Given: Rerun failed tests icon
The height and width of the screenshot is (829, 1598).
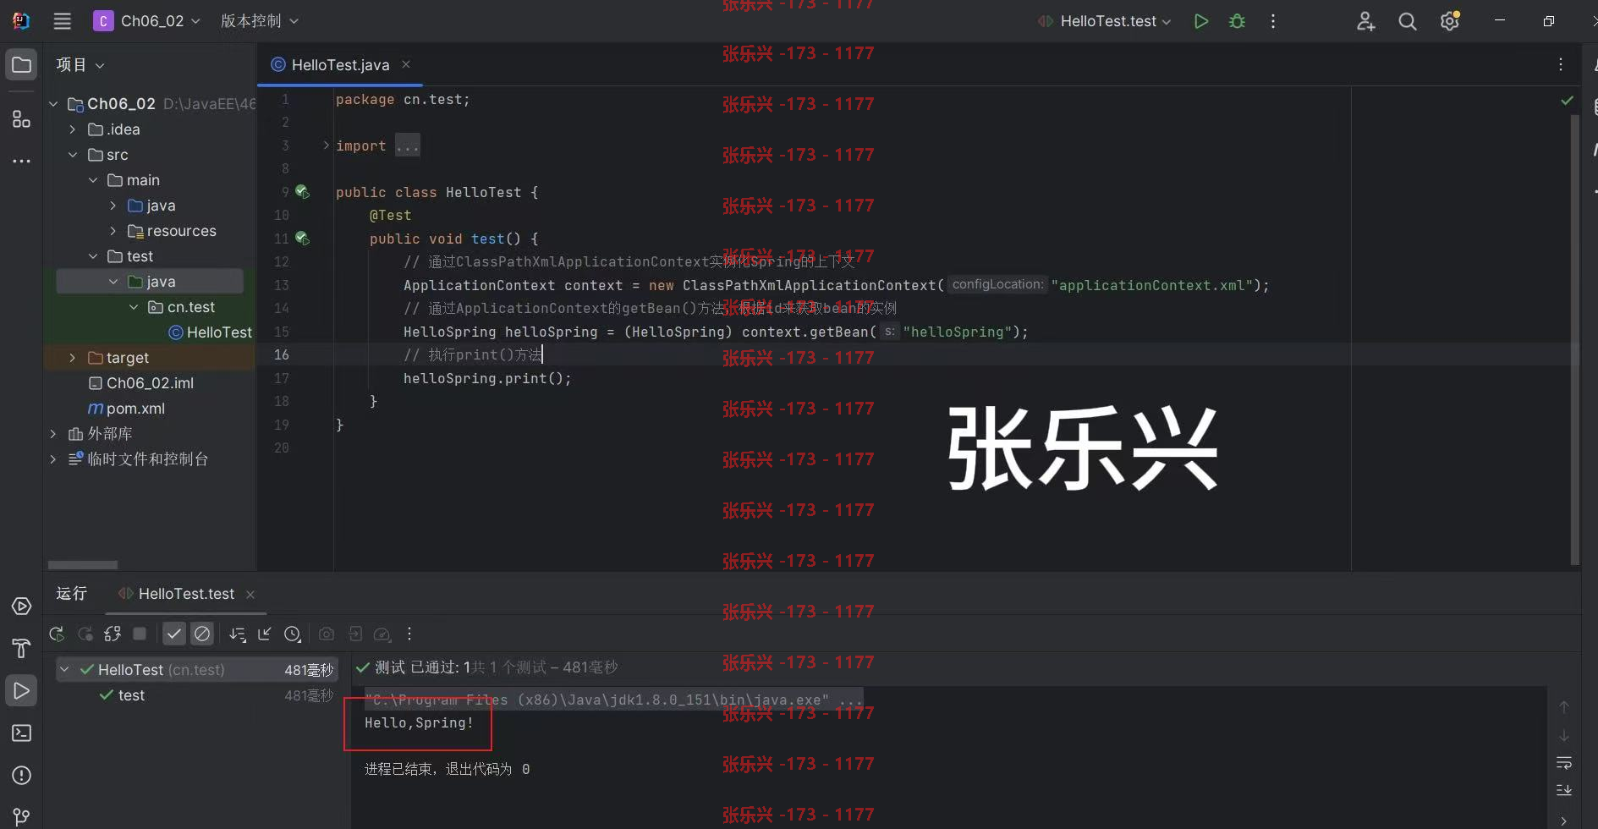Looking at the screenshot, I should point(85,634).
